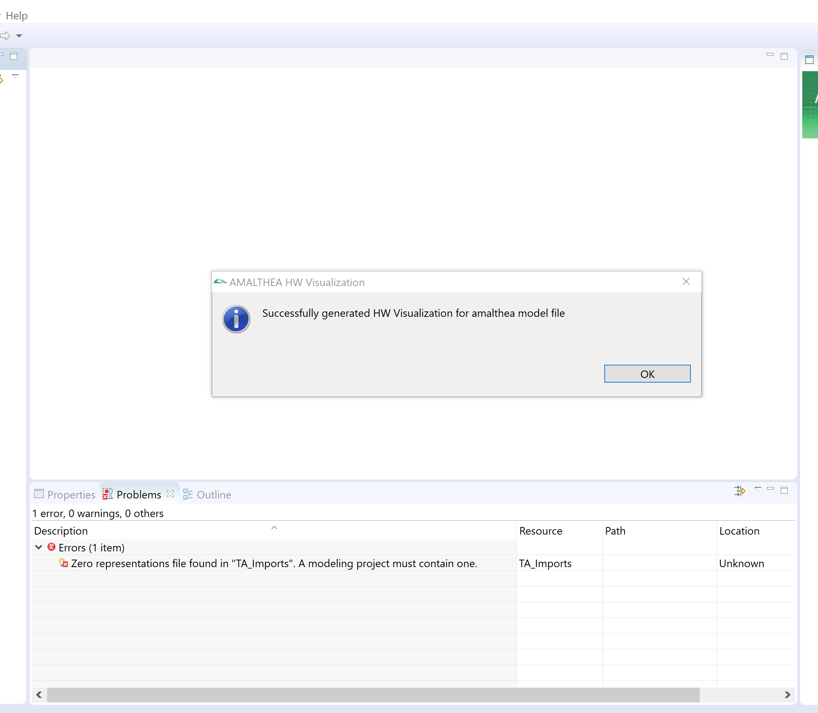The image size is (818, 713).
Task: Maximize the Problems view panel
Action: click(784, 490)
